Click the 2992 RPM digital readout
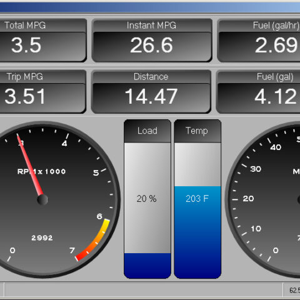300x300 pixels. [42, 237]
